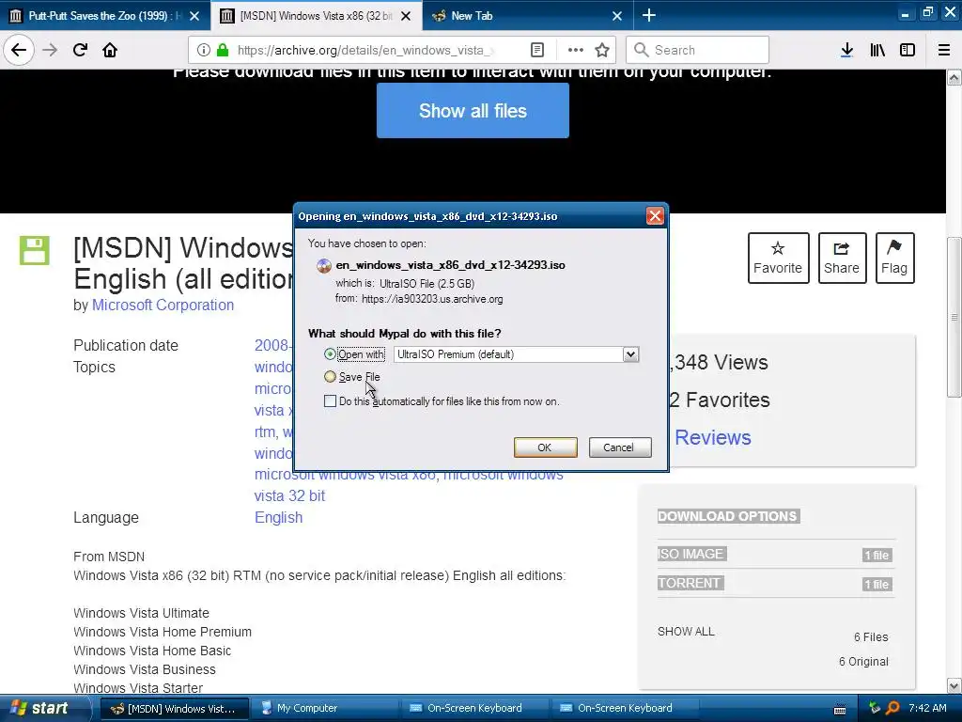The height and width of the screenshot is (722, 962).
Task: Switch to MSDN Windows Vista taskbar button
Action: click(x=175, y=709)
